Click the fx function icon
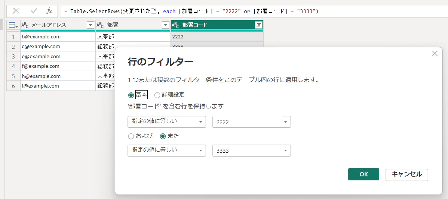 pos(49,11)
